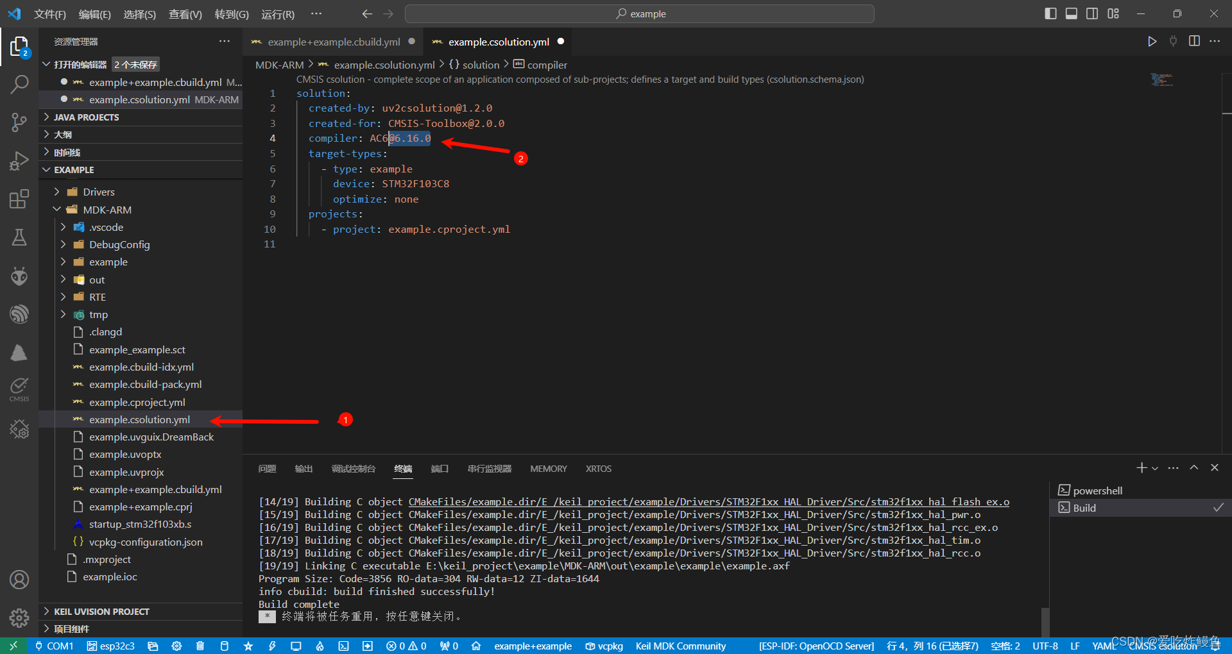Open Run and Debug view
Screen dimensions: 1232x654
click(x=19, y=160)
